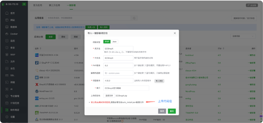Click the 中文名 input field
Viewport: 263px width, 123px height.
coord(118,58)
